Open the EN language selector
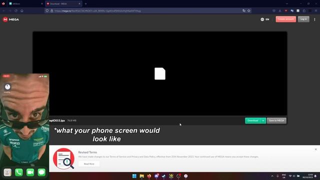Screen dimensions: 320x180 (x=265, y=19)
